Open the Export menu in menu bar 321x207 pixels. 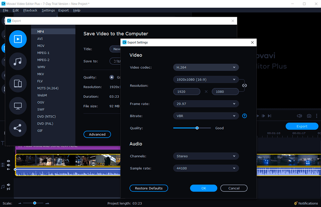click(x=64, y=10)
